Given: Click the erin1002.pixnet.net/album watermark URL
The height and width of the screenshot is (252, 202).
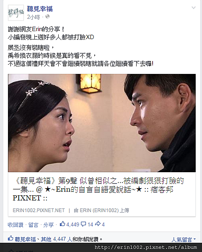Looking at the screenshot, I should click(x=146, y=247).
